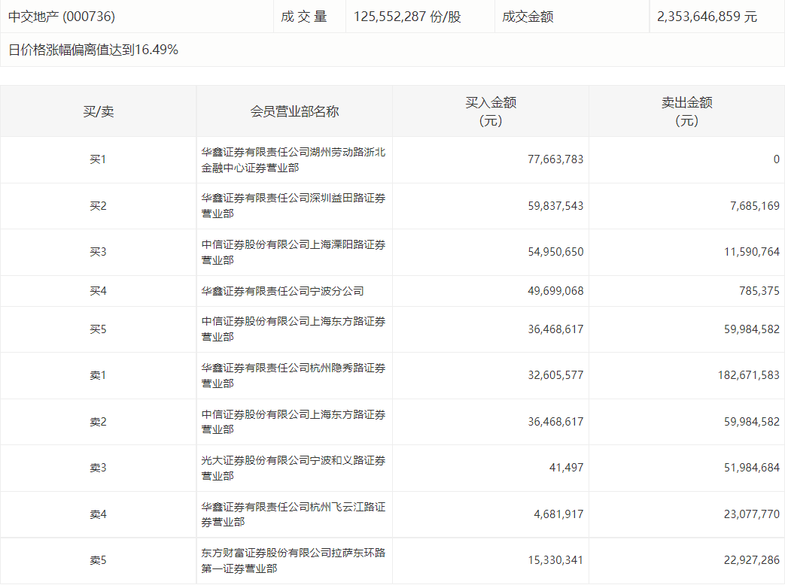This screenshot has width=785, height=585.
Task: Click the 买/卖 column header
Action: coord(99,111)
